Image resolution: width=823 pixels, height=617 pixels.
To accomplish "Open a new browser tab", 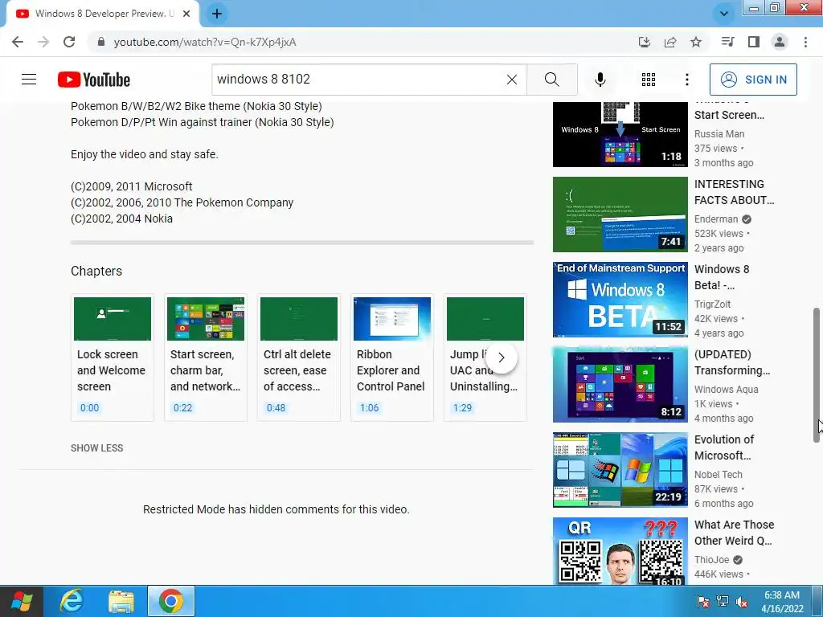I will coord(217,14).
